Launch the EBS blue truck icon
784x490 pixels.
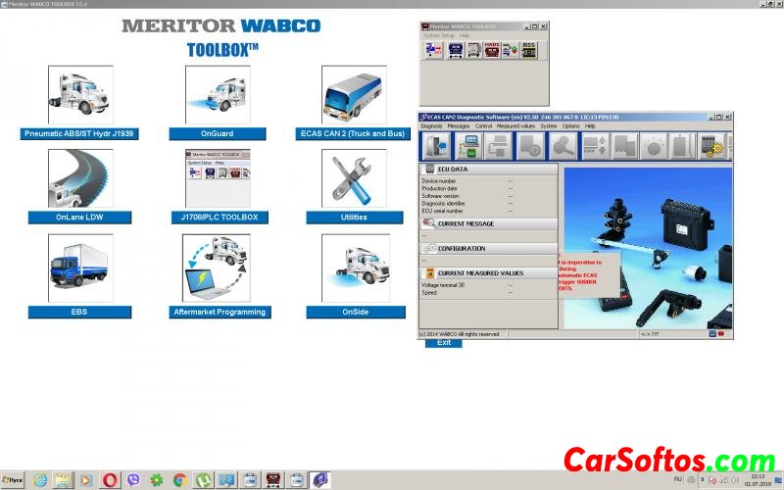tap(80, 268)
